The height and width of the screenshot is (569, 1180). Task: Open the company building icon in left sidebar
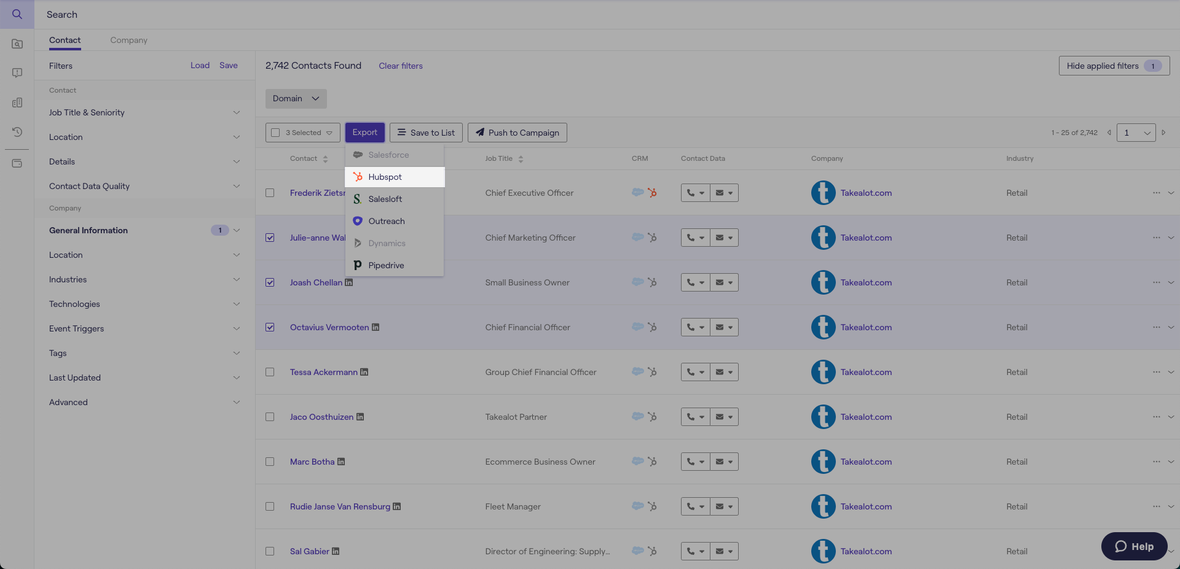pos(17,103)
